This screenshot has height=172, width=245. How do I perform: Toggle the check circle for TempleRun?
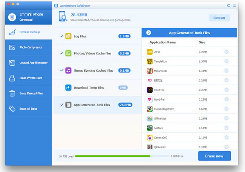click(227, 61)
